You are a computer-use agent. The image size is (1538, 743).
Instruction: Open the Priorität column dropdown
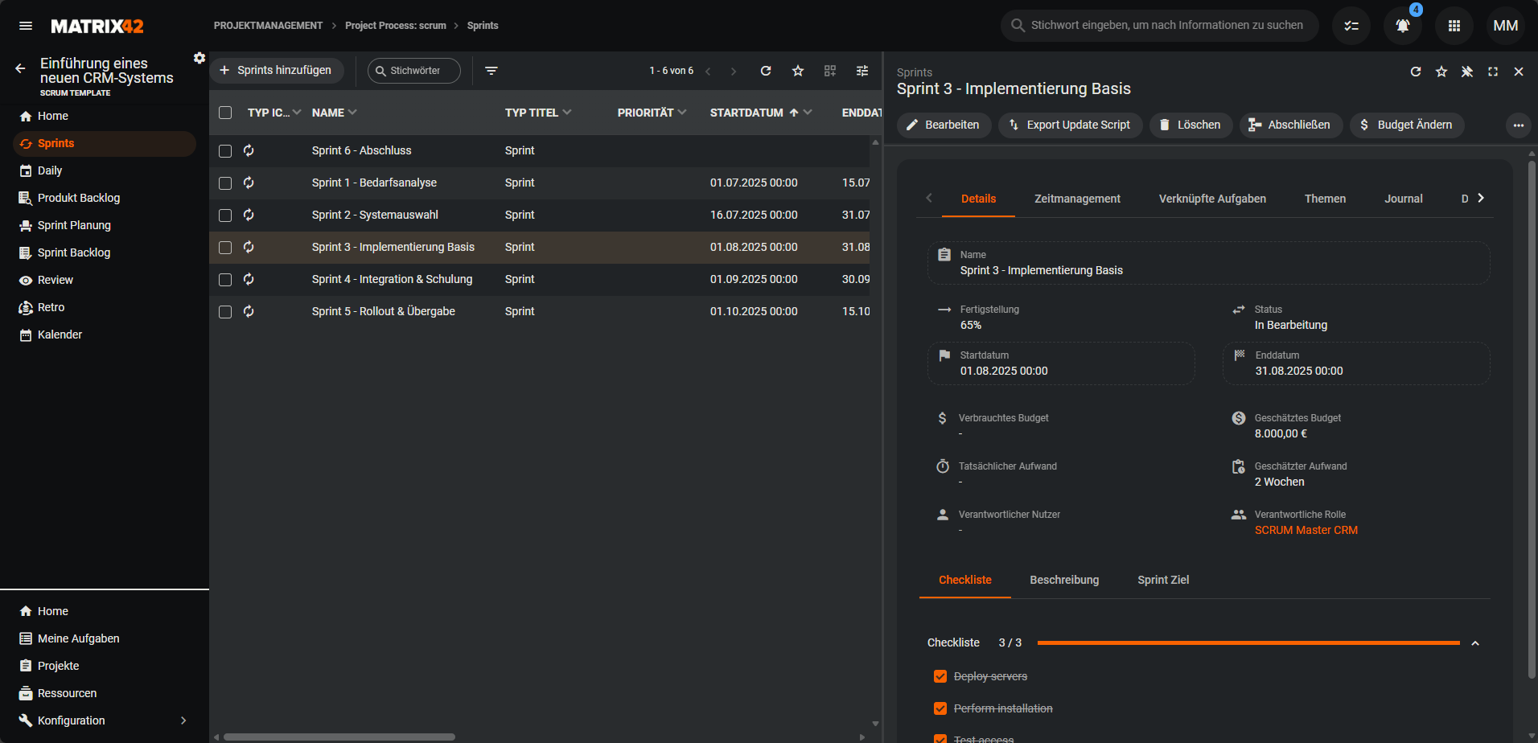coord(682,113)
